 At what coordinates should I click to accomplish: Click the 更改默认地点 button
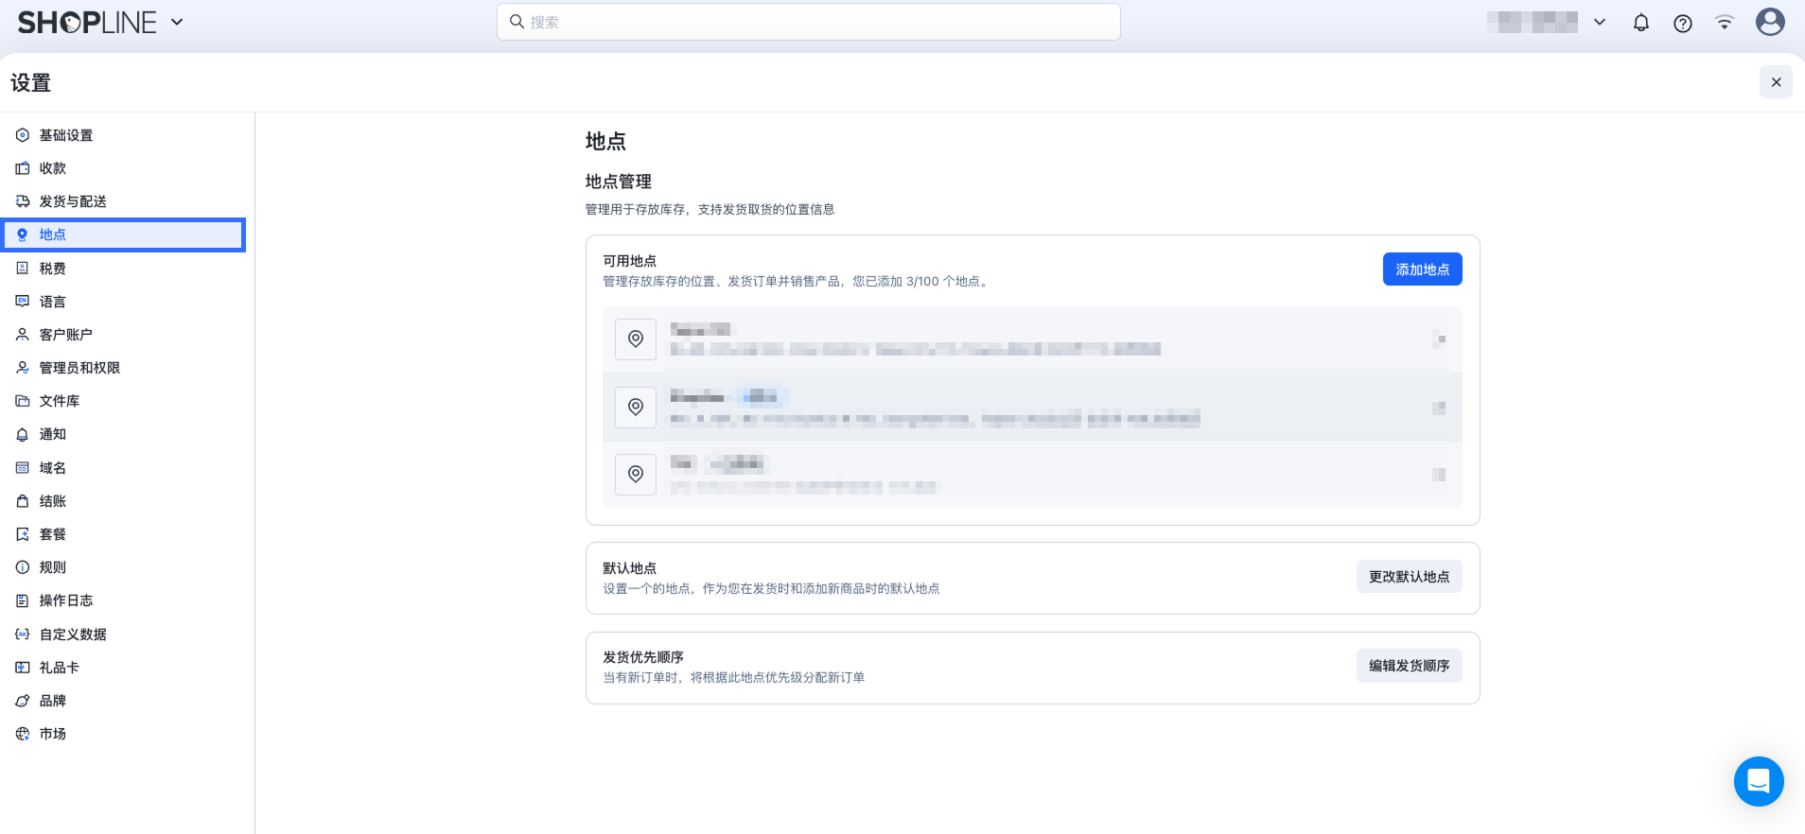[x=1409, y=577]
